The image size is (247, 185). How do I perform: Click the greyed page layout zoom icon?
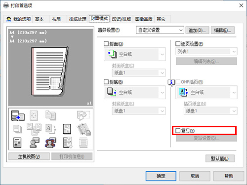34,115
